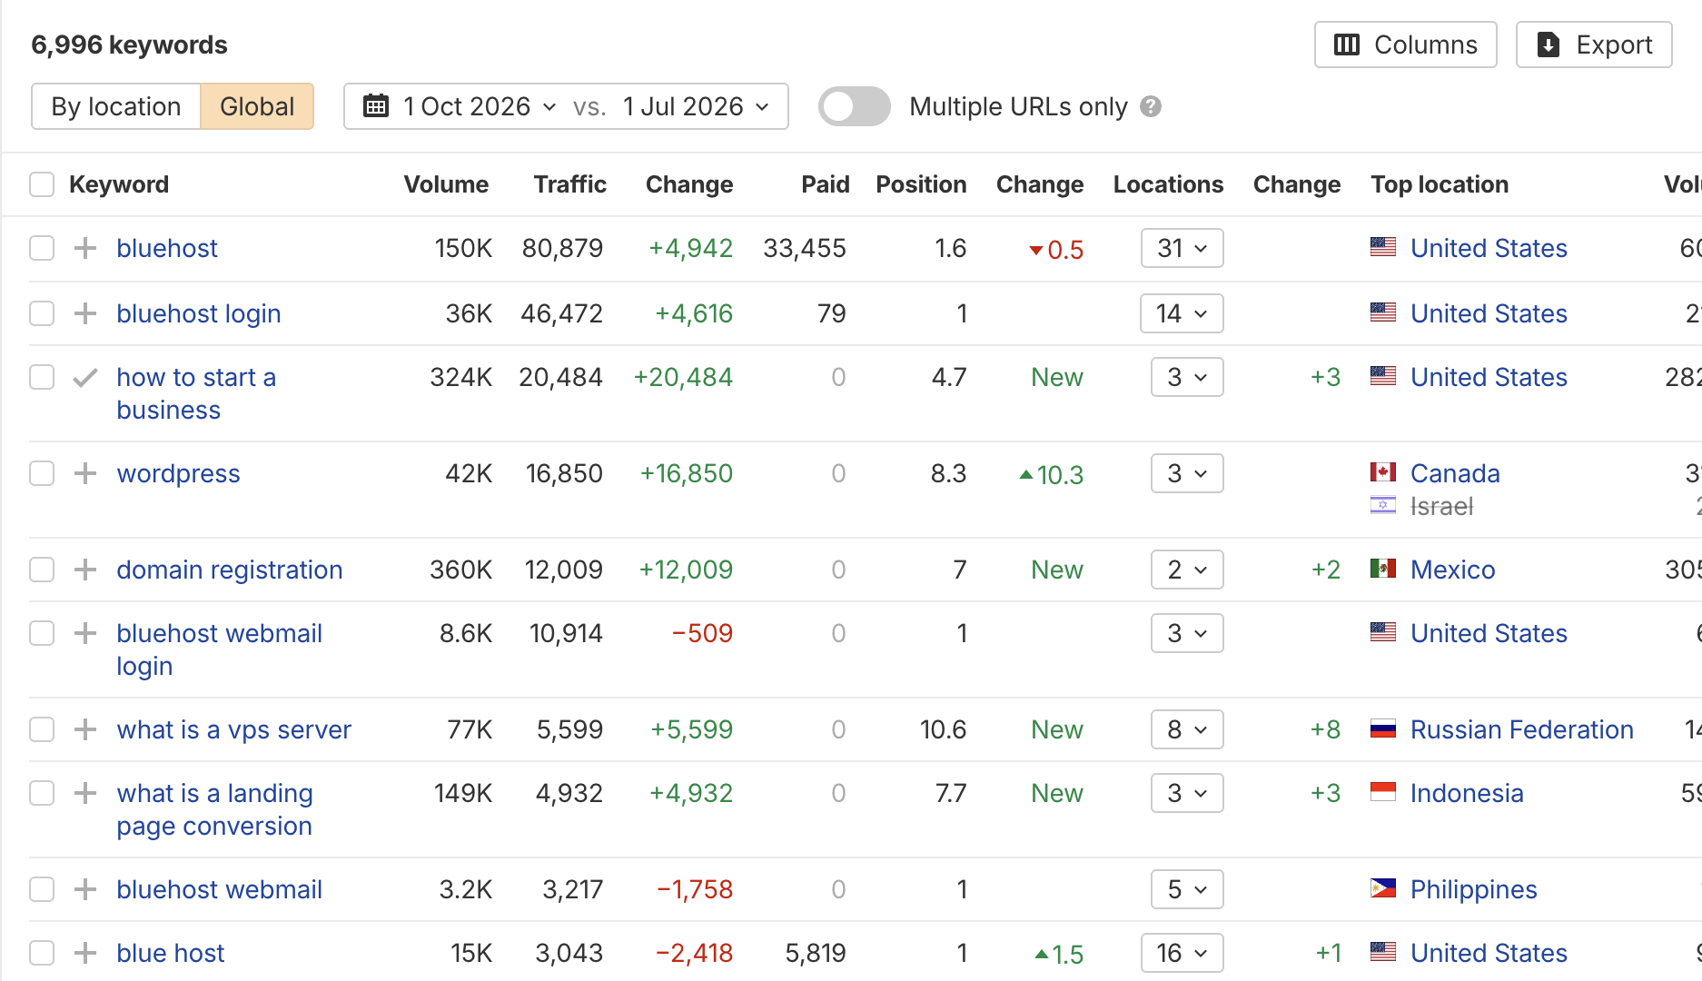
Task: Open the 1 Jul 2026 comparison date dropdown
Action: pos(696,106)
